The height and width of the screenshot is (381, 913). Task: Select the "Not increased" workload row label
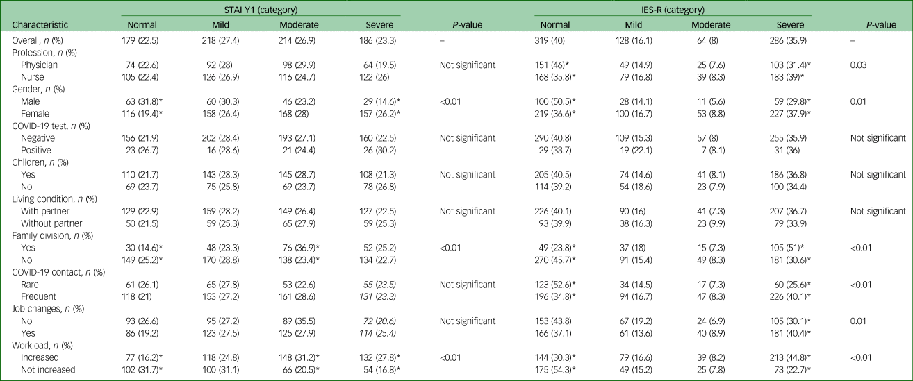(48, 371)
